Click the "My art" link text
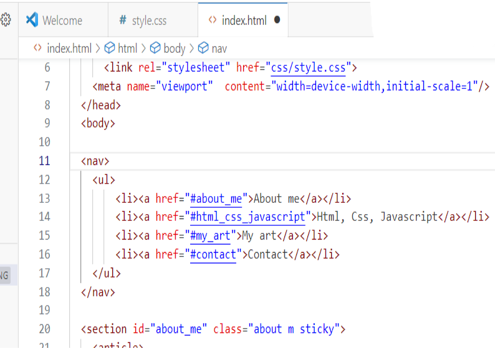The image size is (495, 351). [259, 236]
